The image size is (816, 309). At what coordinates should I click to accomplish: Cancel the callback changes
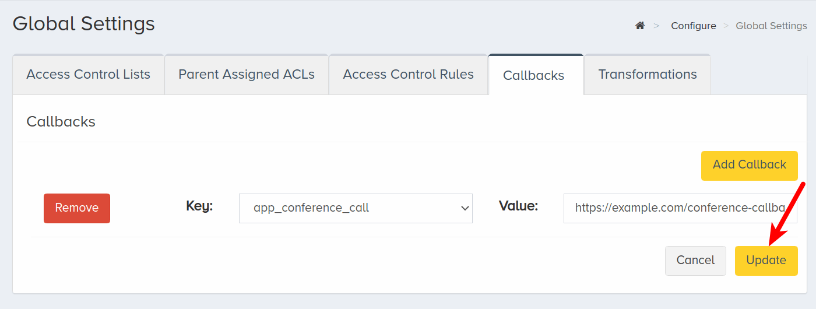click(695, 261)
